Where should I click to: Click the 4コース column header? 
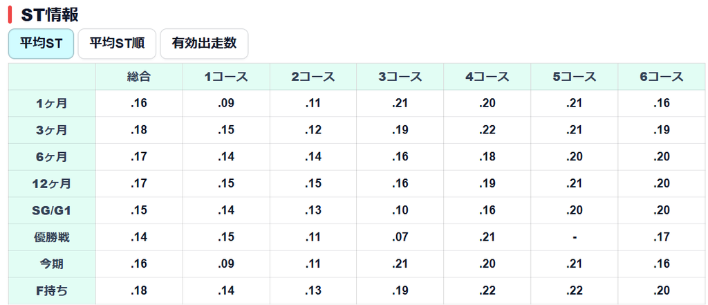tap(487, 77)
